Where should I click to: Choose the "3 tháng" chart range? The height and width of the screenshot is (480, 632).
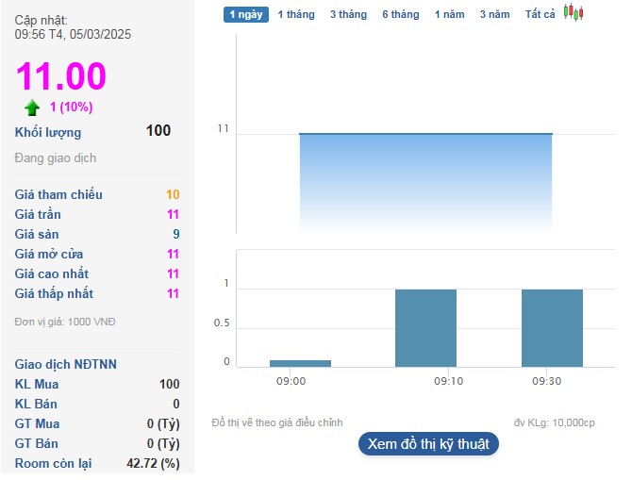tap(348, 14)
